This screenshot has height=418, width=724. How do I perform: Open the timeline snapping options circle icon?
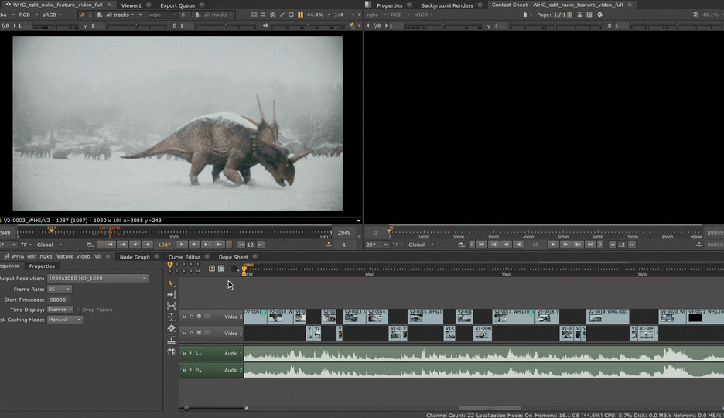click(234, 269)
